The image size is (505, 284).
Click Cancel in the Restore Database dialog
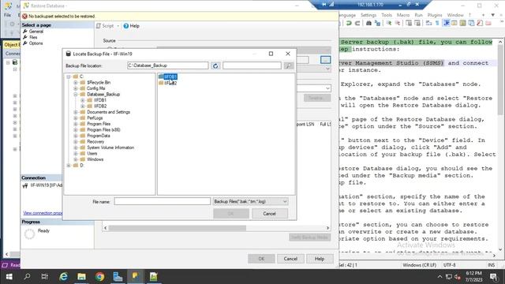290,259
